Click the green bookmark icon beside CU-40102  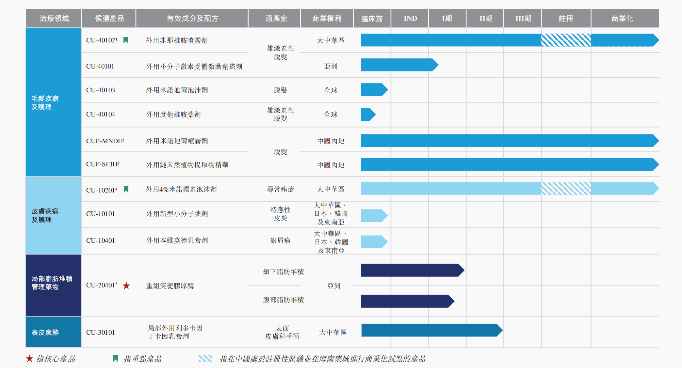pos(126,40)
